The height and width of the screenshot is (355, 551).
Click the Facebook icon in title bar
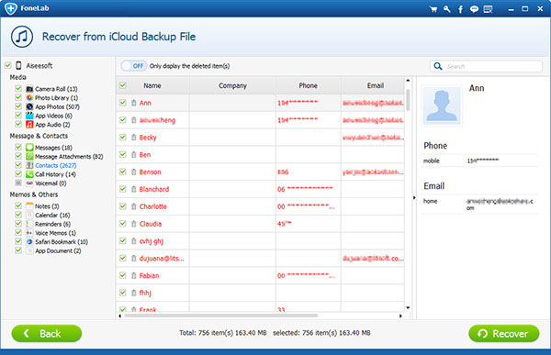coord(460,9)
